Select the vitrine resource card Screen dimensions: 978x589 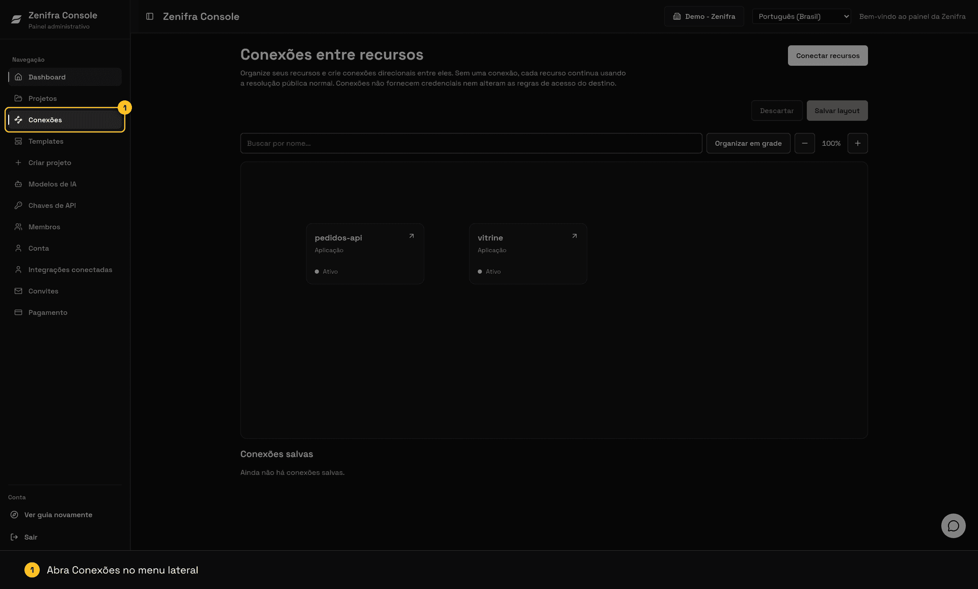tap(528, 254)
